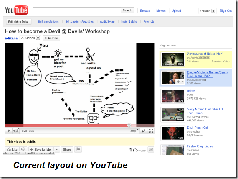The image size is (238, 179).
Task: Click the video title 'How to become a Devil'
Action: pyautogui.click(x=57, y=31)
